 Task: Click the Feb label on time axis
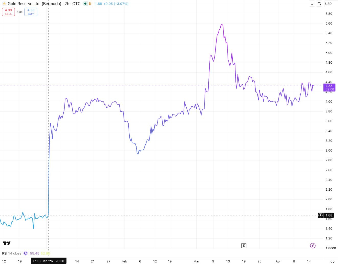coord(124,261)
